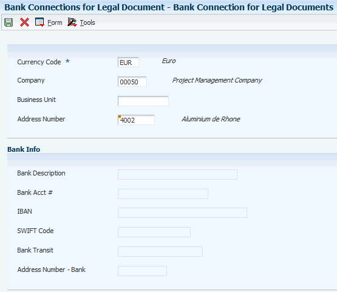This screenshot has height=292, width=337.
Task: Click 'Project Management Company' description text
Action: tap(217, 80)
